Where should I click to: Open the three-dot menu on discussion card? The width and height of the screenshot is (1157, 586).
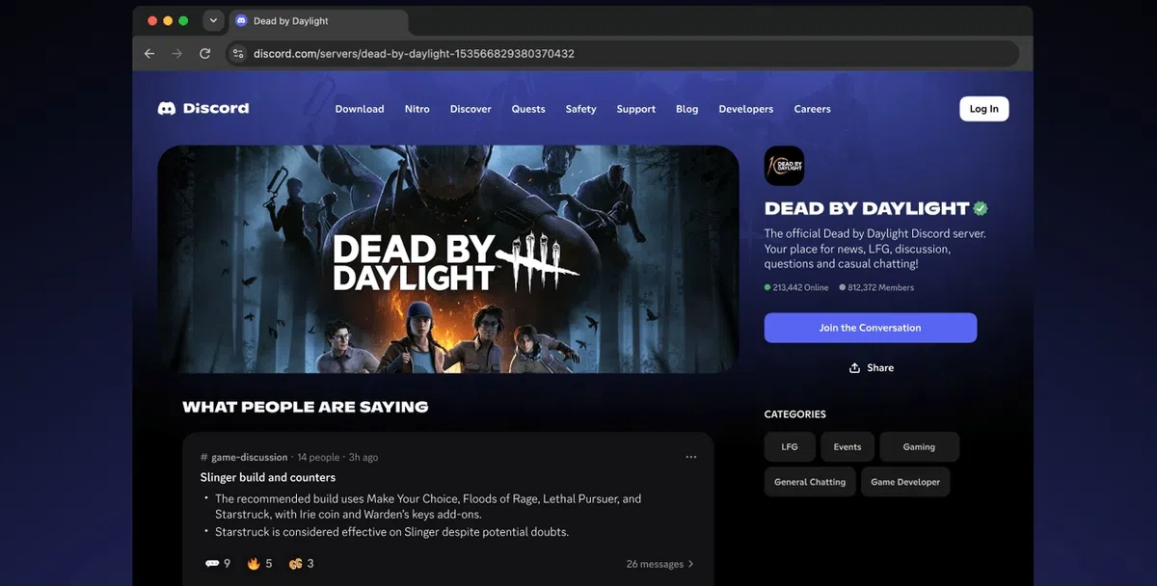tap(691, 457)
